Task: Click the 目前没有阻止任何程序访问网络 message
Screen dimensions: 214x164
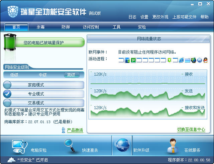Action: click(x=147, y=52)
